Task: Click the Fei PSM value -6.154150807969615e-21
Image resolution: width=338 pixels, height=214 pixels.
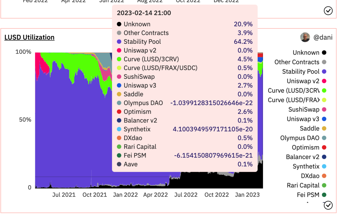Action: click(213, 155)
